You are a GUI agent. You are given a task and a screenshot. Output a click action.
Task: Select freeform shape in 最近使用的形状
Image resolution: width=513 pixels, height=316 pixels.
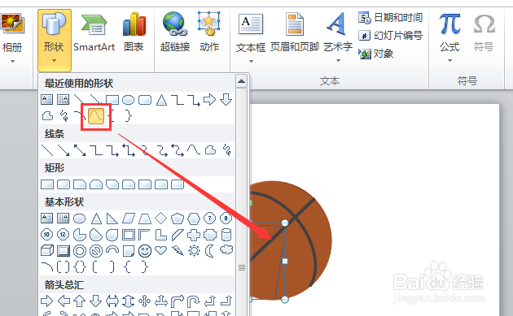tap(48, 116)
